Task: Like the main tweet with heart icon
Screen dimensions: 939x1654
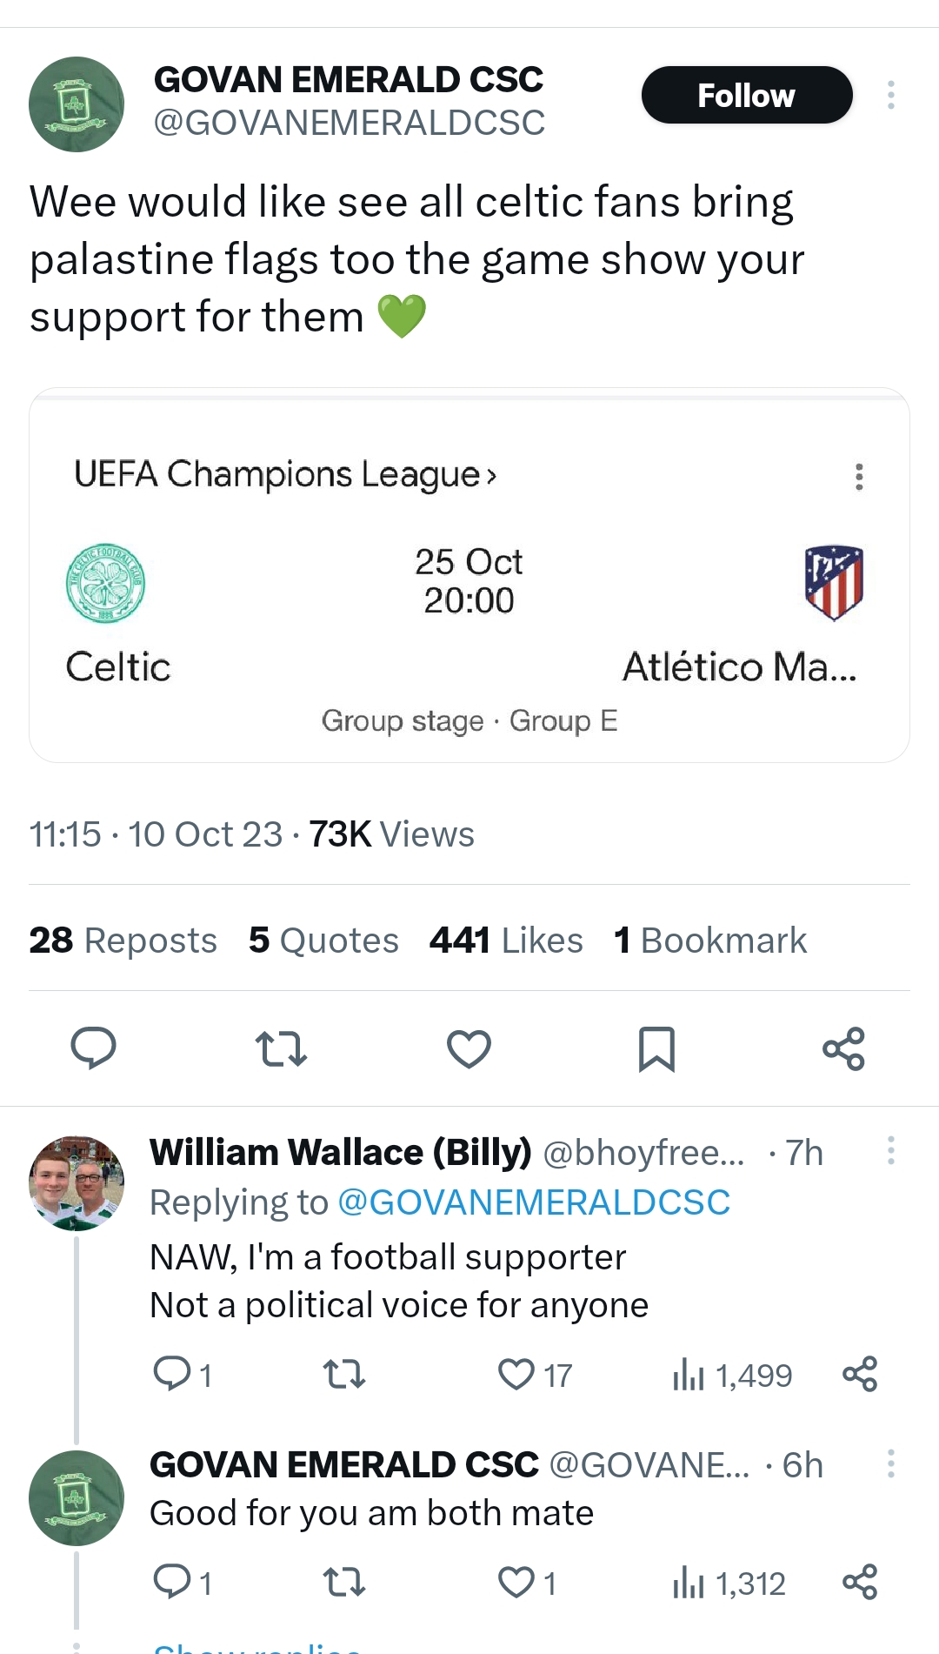Action: coord(469,1048)
